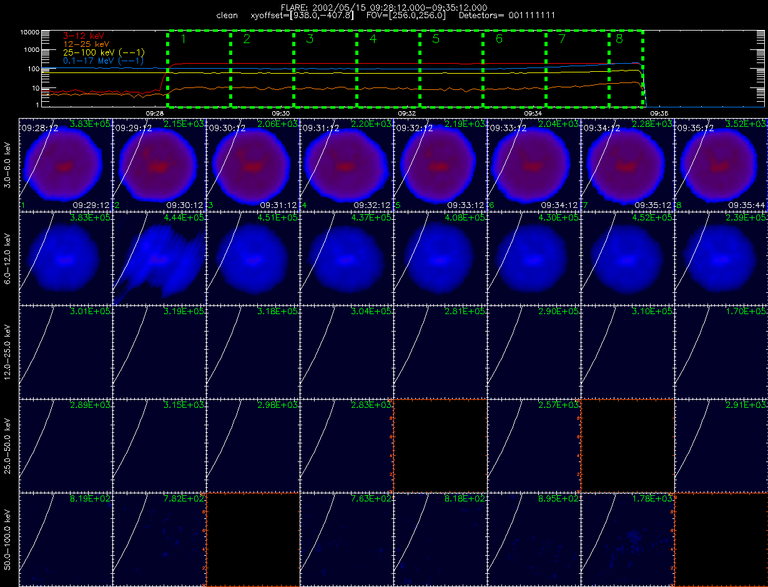This screenshot has width=768, height=587.
Task: Open the distorted 6.0-12.0 keV image labeled 4.44E+05
Action: click(159, 258)
